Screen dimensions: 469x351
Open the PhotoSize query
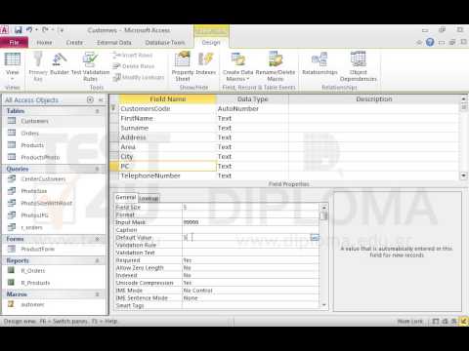coord(34,191)
